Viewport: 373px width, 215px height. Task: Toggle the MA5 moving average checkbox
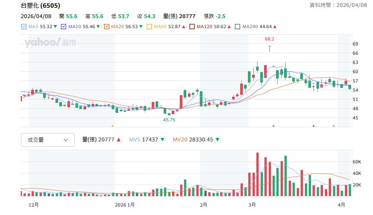point(23,27)
